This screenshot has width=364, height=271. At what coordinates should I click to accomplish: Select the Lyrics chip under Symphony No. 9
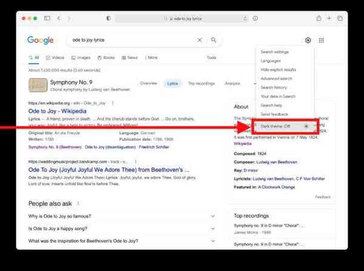172,84
